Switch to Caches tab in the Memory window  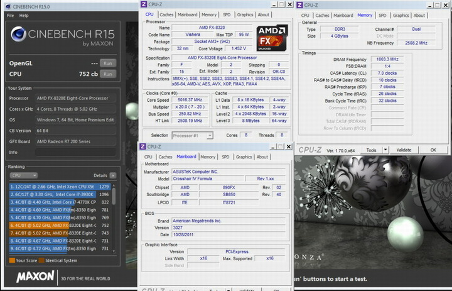click(322, 16)
